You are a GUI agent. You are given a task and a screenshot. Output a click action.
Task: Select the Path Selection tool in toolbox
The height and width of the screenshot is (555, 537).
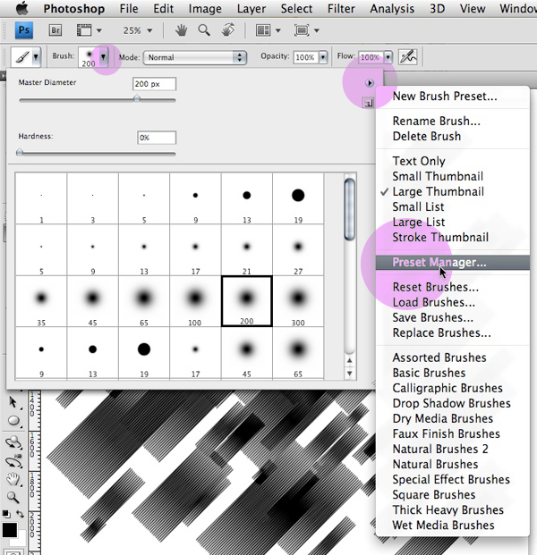click(13, 402)
